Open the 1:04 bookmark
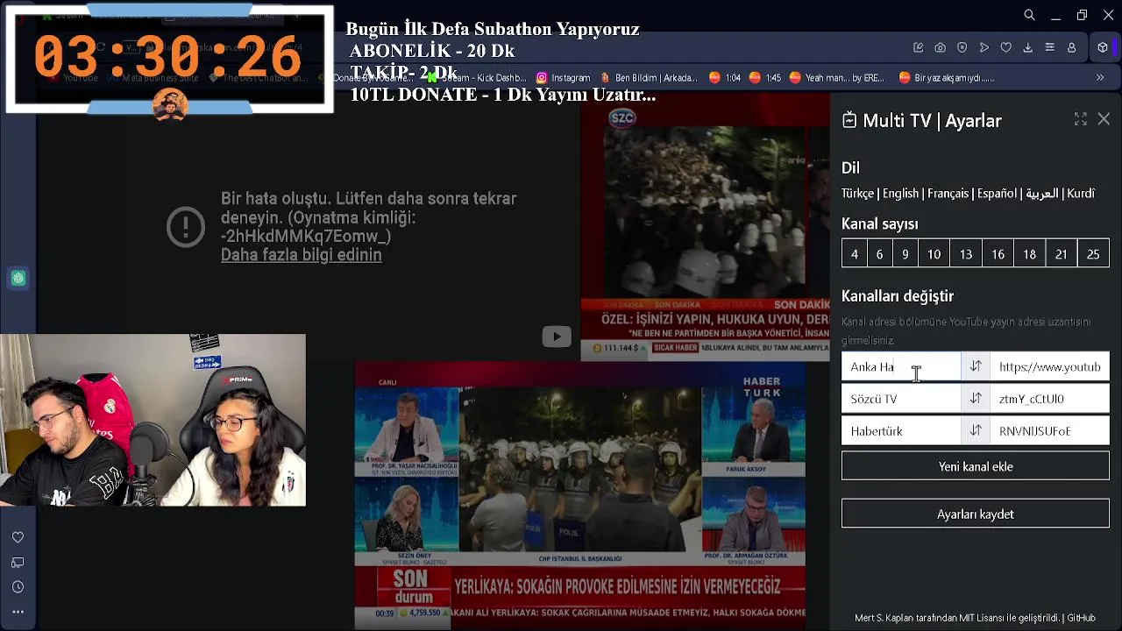Screen dimensions: 1122x631 click(x=724, y=77)
